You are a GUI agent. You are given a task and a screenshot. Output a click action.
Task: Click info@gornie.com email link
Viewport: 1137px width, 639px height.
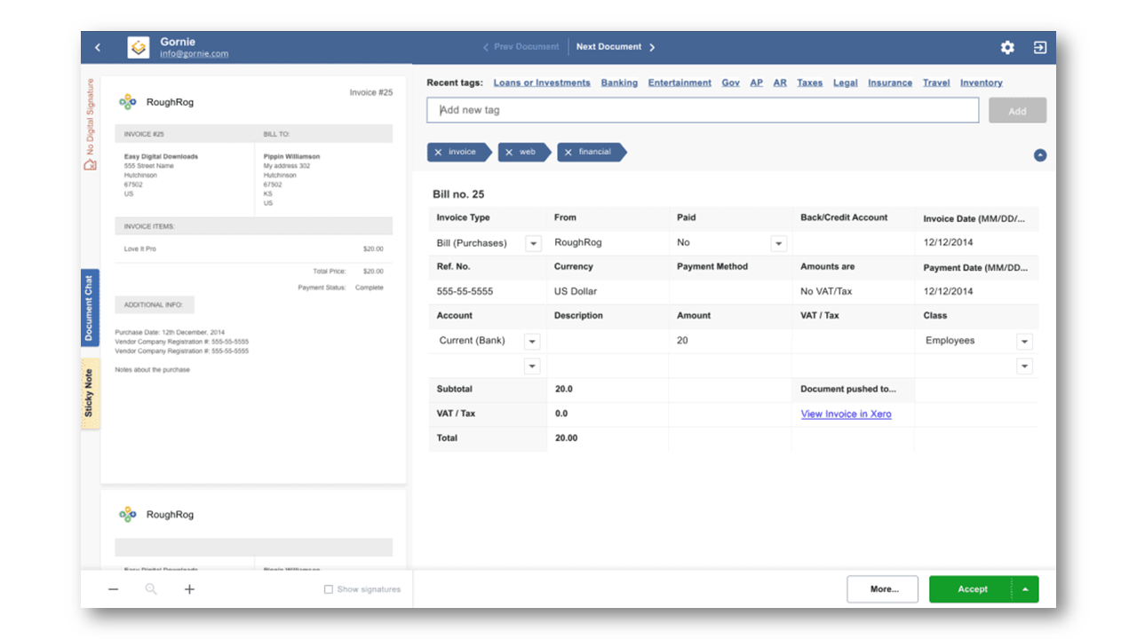point(194,54)
